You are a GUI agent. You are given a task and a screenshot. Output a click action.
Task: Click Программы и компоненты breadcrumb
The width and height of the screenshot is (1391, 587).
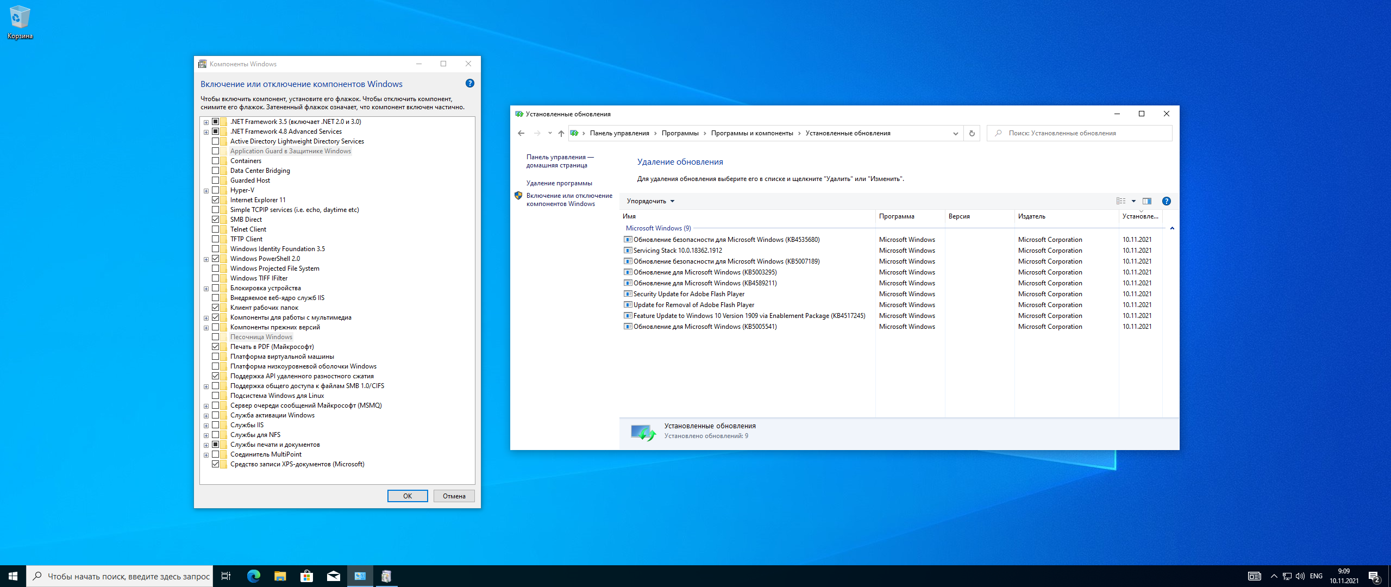752,133
